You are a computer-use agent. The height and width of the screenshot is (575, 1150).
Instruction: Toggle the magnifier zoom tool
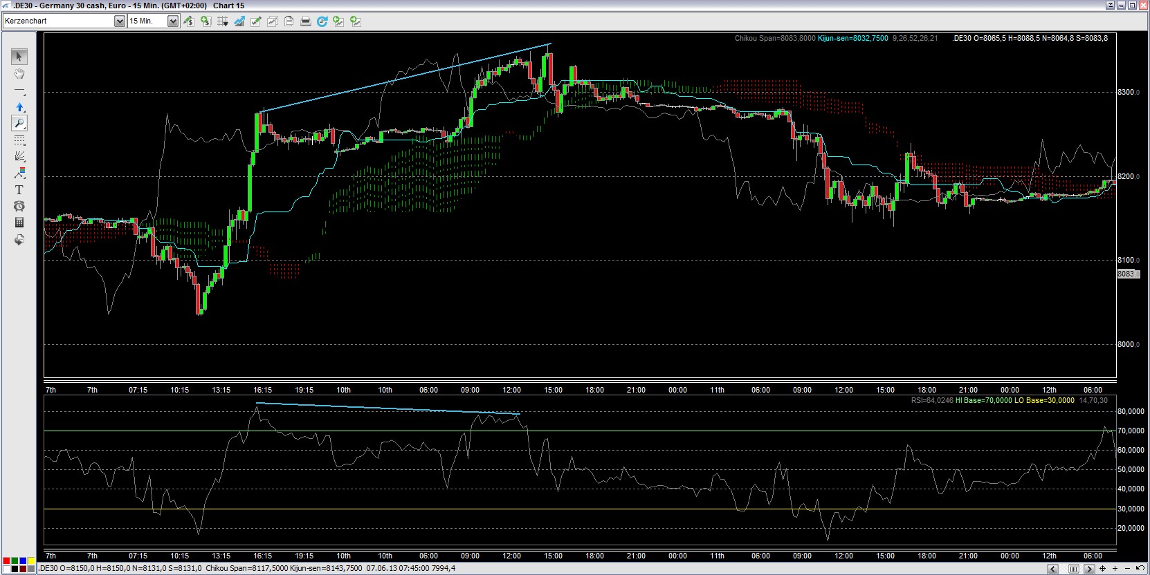[19, 124]
